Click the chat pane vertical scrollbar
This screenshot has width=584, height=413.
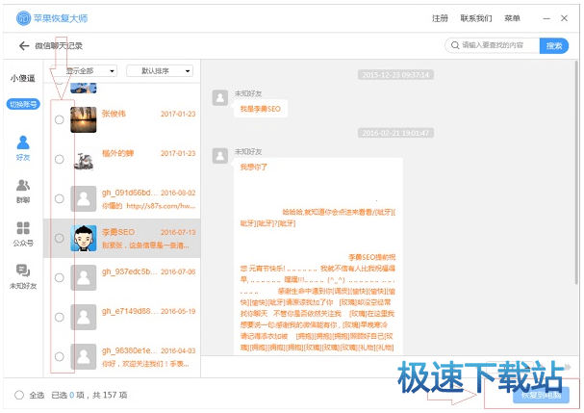click(576, 172)
